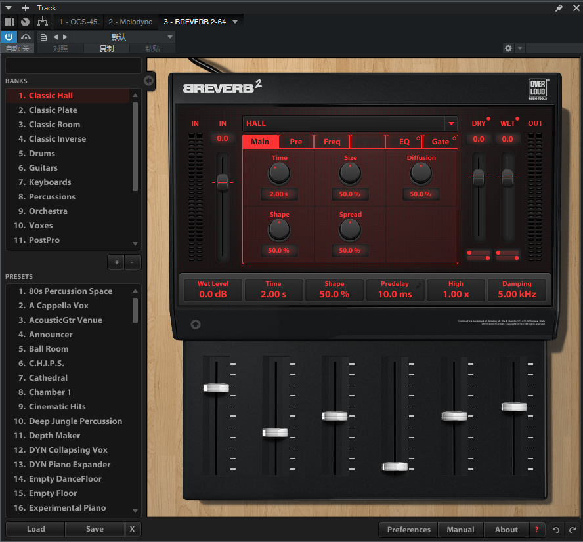Open the About dialog
This screenshot has width=583, height=542.
pyautogui.click(x=506, y=530)
